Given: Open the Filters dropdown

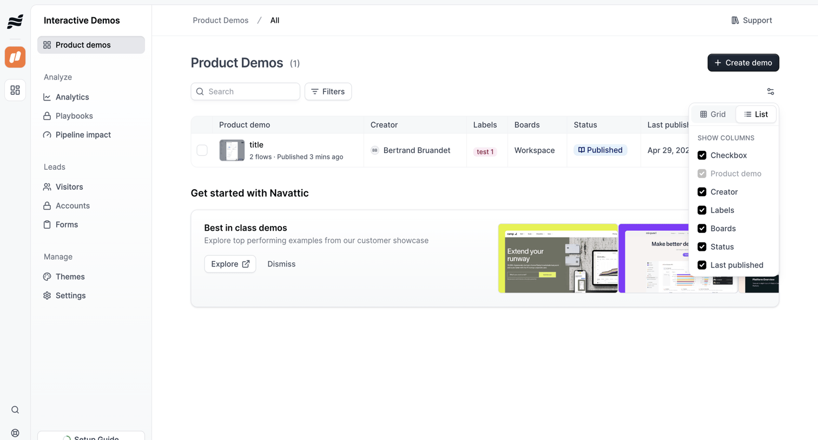Looking at the screenshot, I should coord(328,91).
